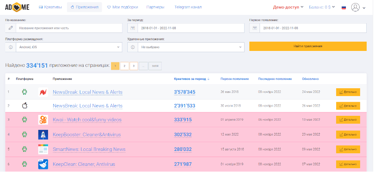Open KeepBooster: Cleaner&Antivirus link

(x=87, y=135)
